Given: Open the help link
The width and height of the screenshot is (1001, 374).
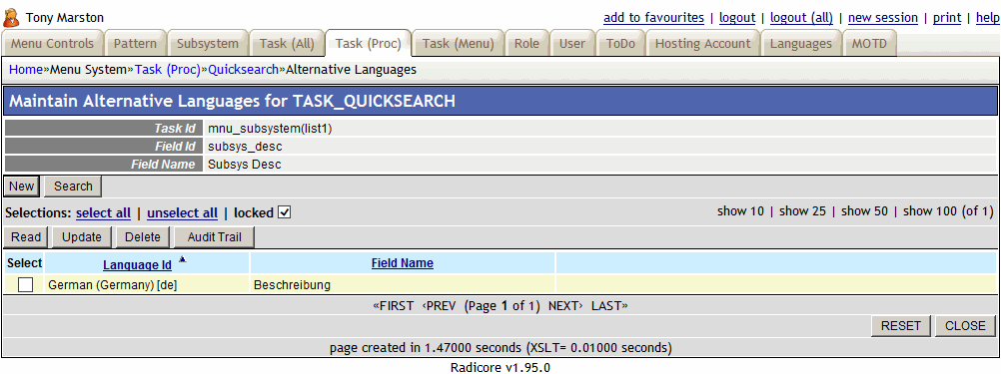Looking at the screenshot, I should point(988,18).
